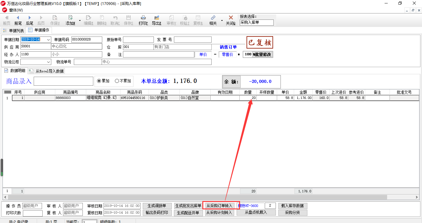Click the 载入库存数据 button
This screenshot has width=422, height=223.
point(293,206)
